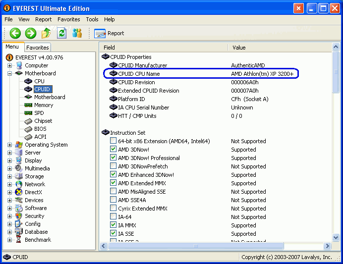343x264 pixels.
Task: Toggle the AMD Extended MMX checkbox
Action: tap(113, 183)
